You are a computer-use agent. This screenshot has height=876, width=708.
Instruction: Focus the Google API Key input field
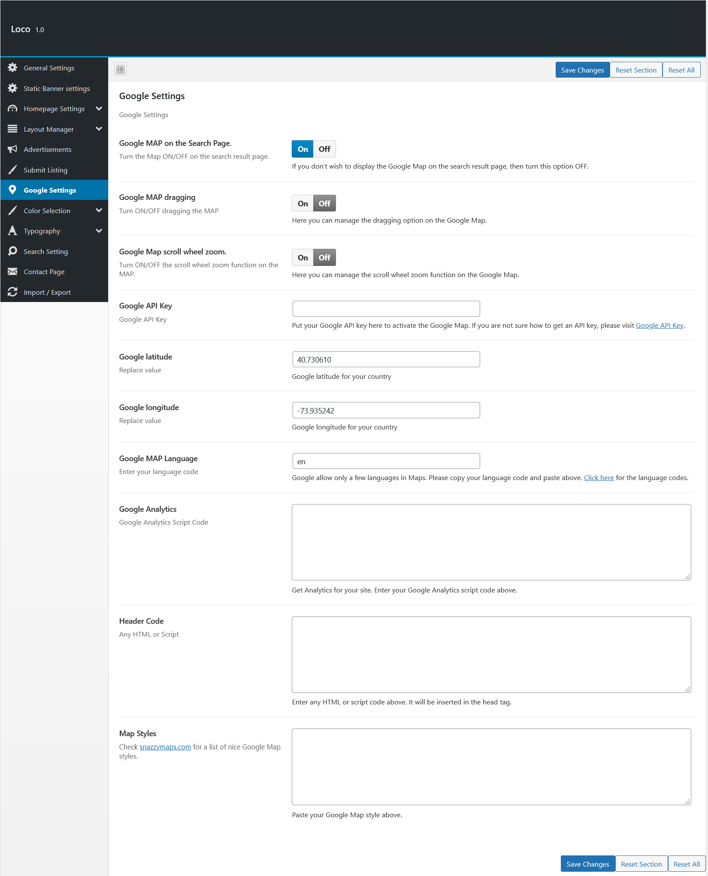pos(386,309)
